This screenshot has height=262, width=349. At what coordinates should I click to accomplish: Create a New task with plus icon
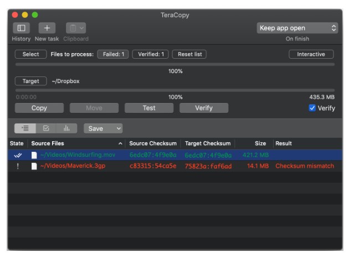47,28
